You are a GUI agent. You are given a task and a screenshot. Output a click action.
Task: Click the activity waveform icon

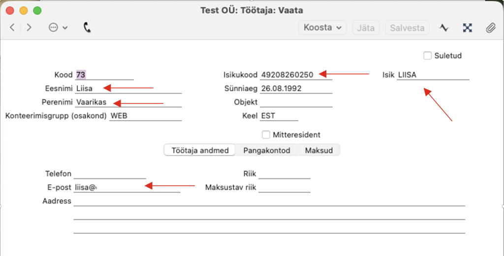tap(444, 28)
